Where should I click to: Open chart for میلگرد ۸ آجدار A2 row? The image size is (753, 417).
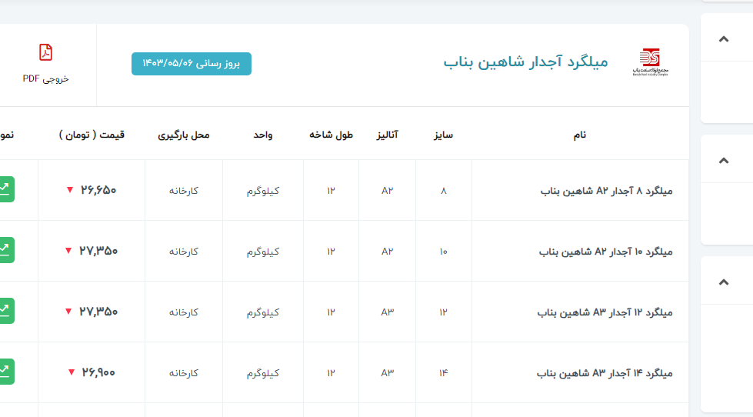click(x=5, y=189)
